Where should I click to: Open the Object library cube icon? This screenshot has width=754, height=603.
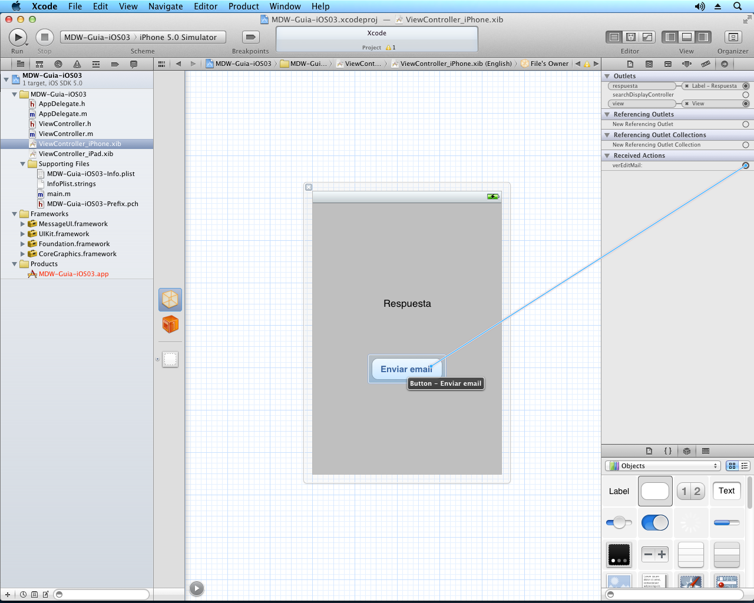[x=687, y=451]
